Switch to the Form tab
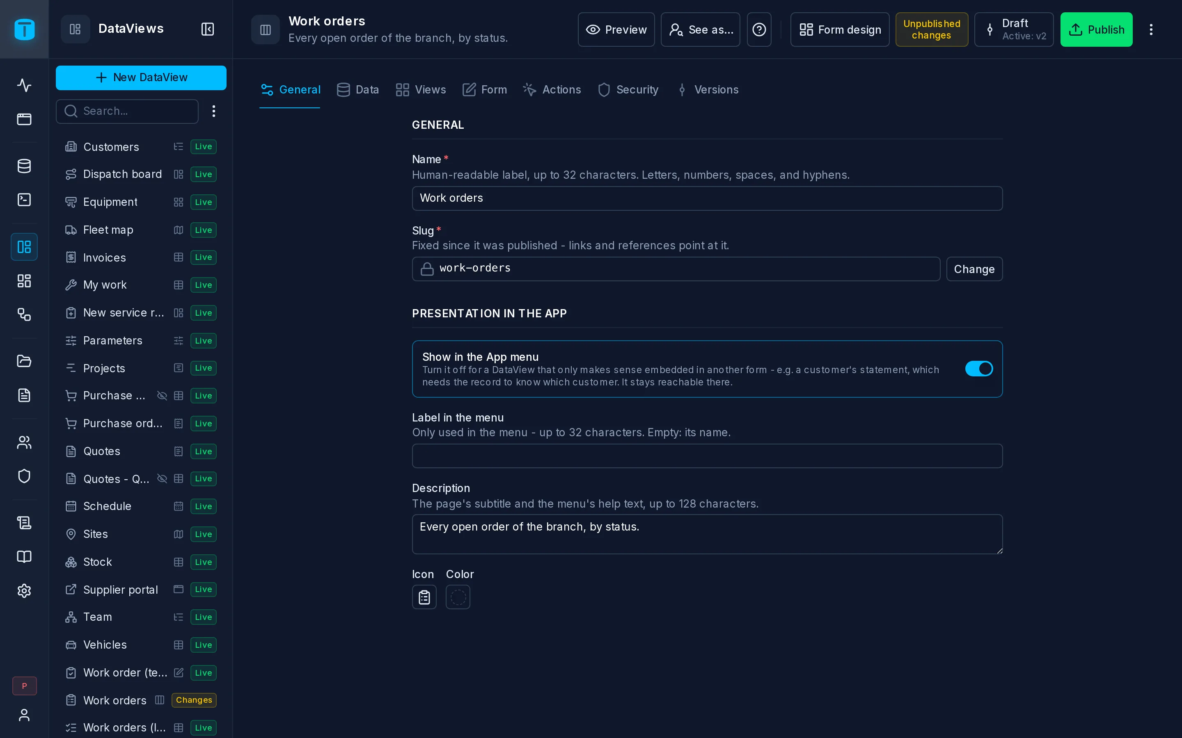Viewport: 1182px width, 738px height. (x=485, y=90)
